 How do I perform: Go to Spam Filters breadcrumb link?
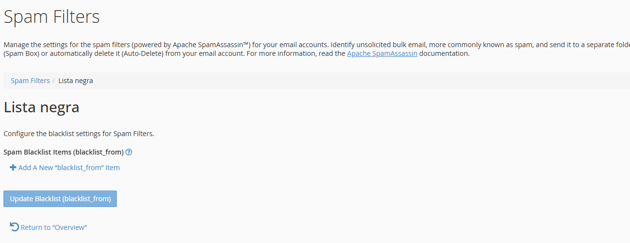pyautogui.click(x=30, y=81)
